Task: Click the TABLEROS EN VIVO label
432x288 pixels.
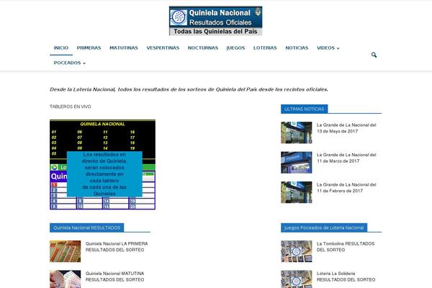Action: click(71, 107)
